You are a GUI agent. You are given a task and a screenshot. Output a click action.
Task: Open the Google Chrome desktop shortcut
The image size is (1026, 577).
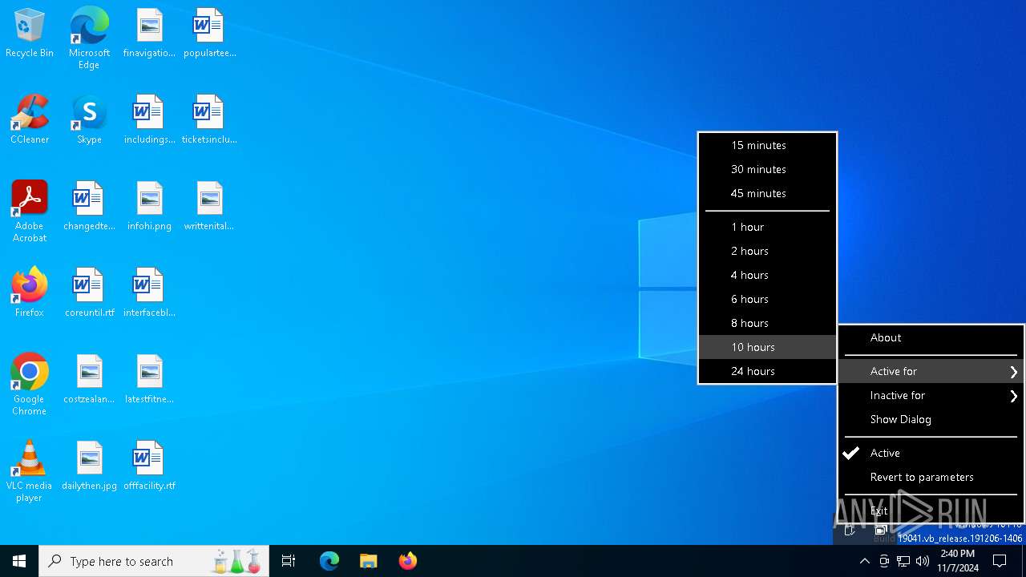tap(30, 385)
